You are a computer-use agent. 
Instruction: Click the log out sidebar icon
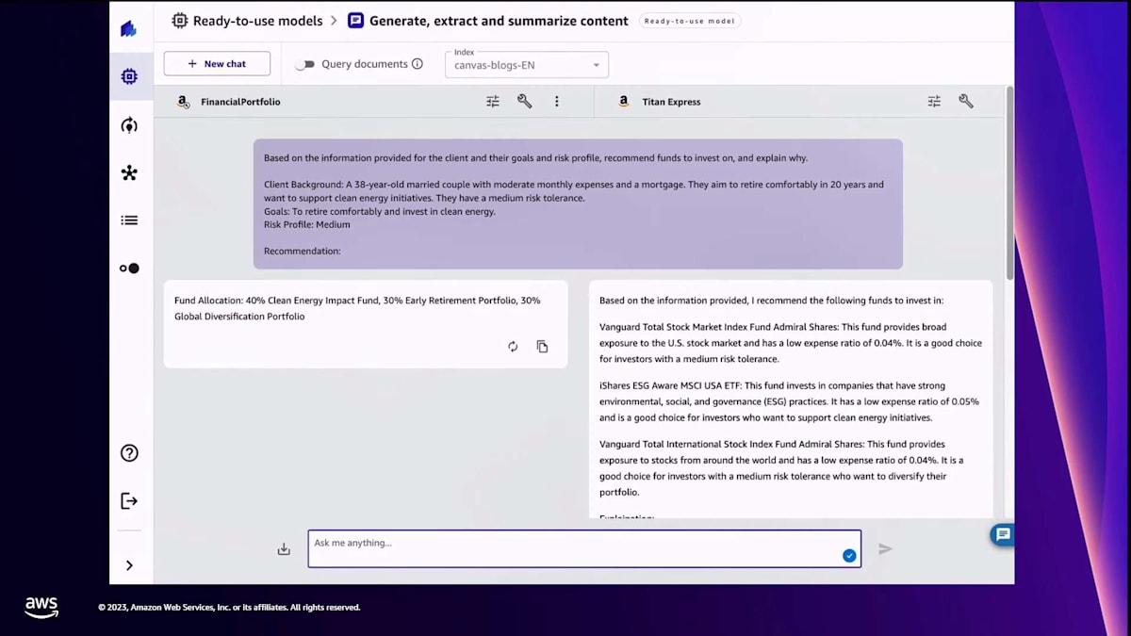tap(129, 501)
